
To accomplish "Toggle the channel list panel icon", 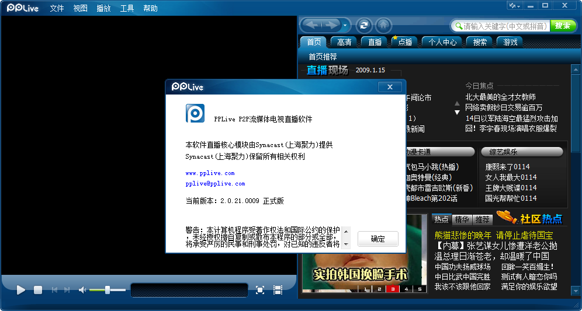I will [x=278, y=290].
